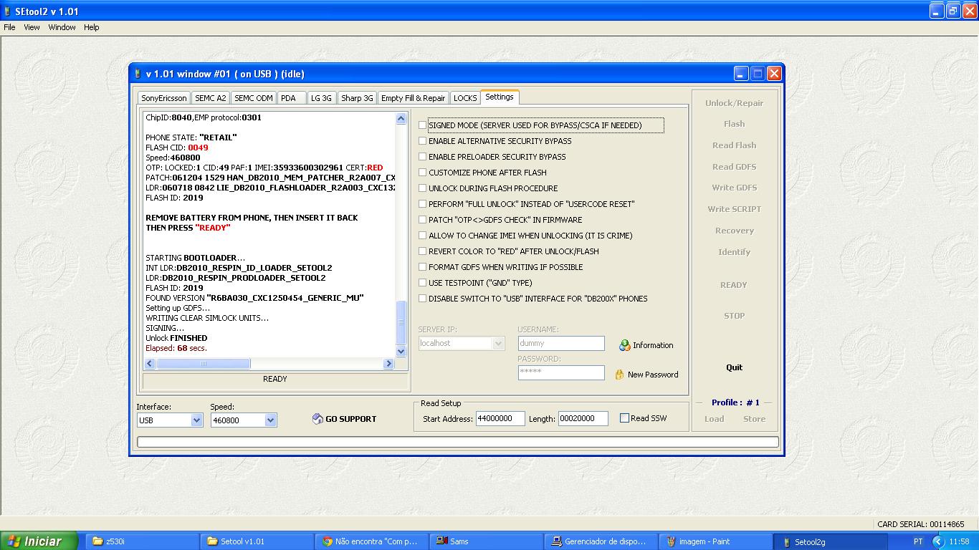The image size is (979, 550).
Task: Click the log horizontal scrollbar thumb
Action: pyautogui.click(x=204, y=364)
